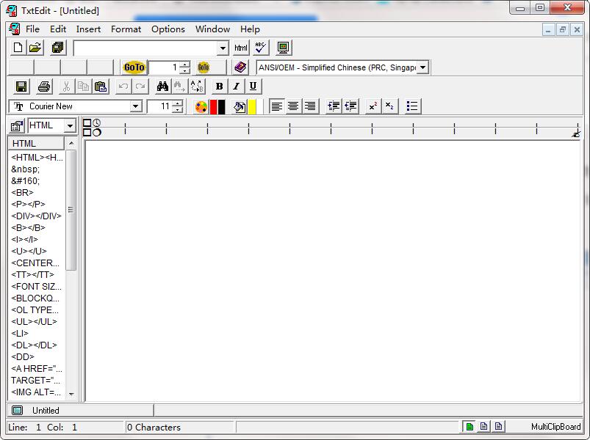Click the MultiClipBoard status label
The height and width of the screenshot is (440, 590).
point(555,427)
